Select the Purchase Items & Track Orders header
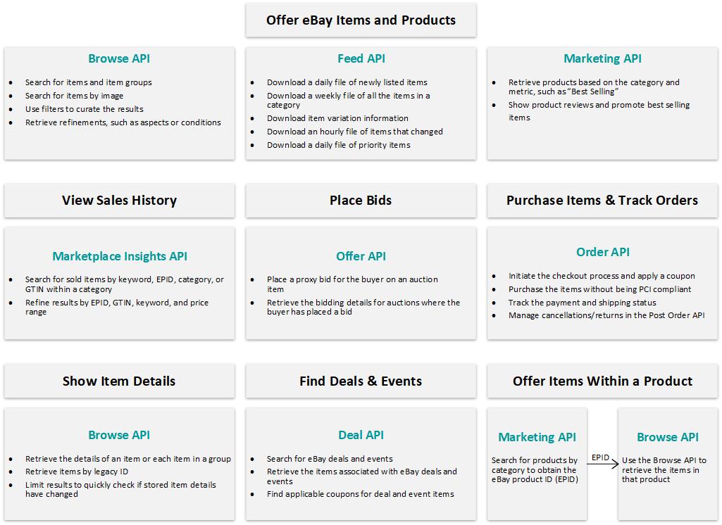 tap(602, 201)
